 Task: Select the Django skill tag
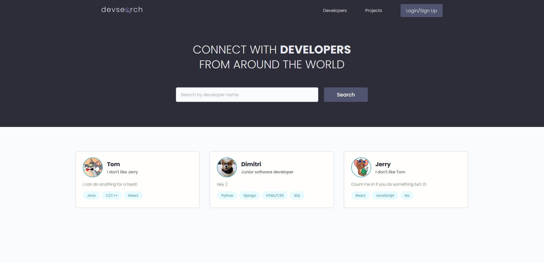click(x=250, y=196)
